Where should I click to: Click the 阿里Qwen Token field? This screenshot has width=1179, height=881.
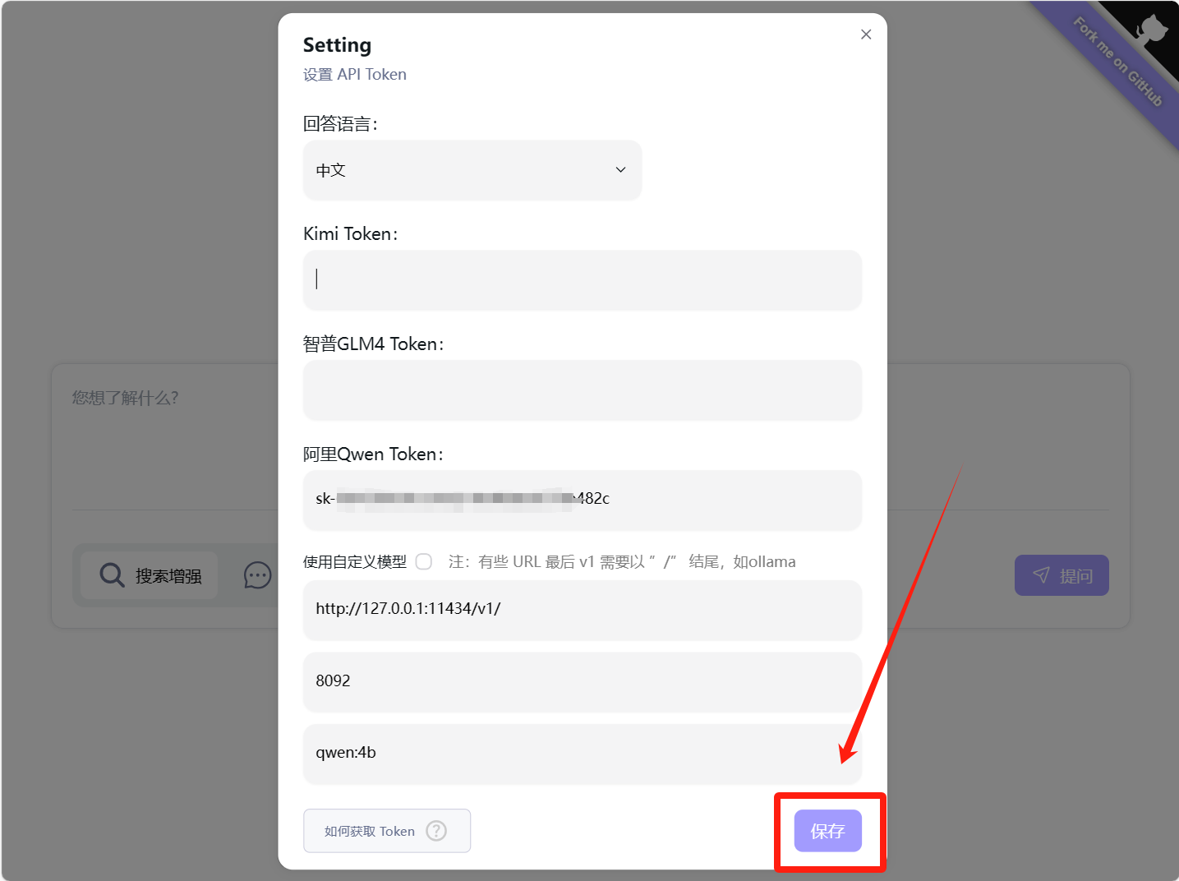tap(582, 500)
